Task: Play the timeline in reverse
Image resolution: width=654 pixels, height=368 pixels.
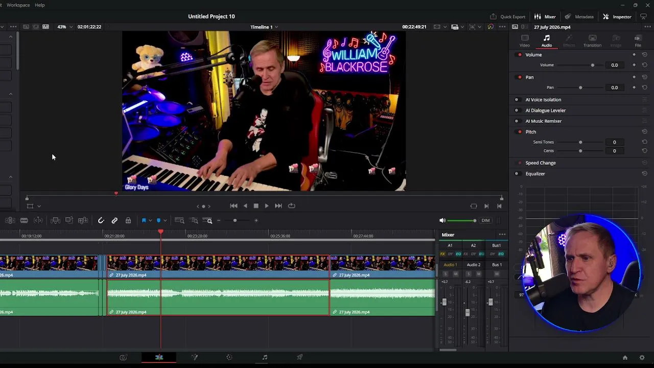Action: [x=245, y=205]
